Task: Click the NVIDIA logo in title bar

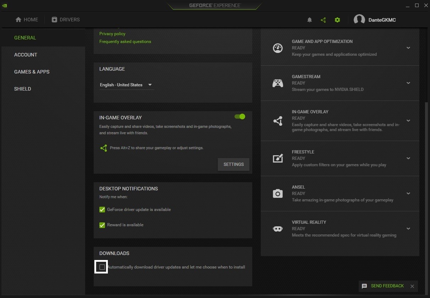Action: click(x=5, y=5)
